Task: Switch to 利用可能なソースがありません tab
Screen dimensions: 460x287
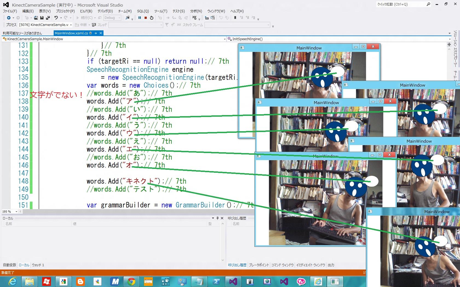Action: point(22,33)
